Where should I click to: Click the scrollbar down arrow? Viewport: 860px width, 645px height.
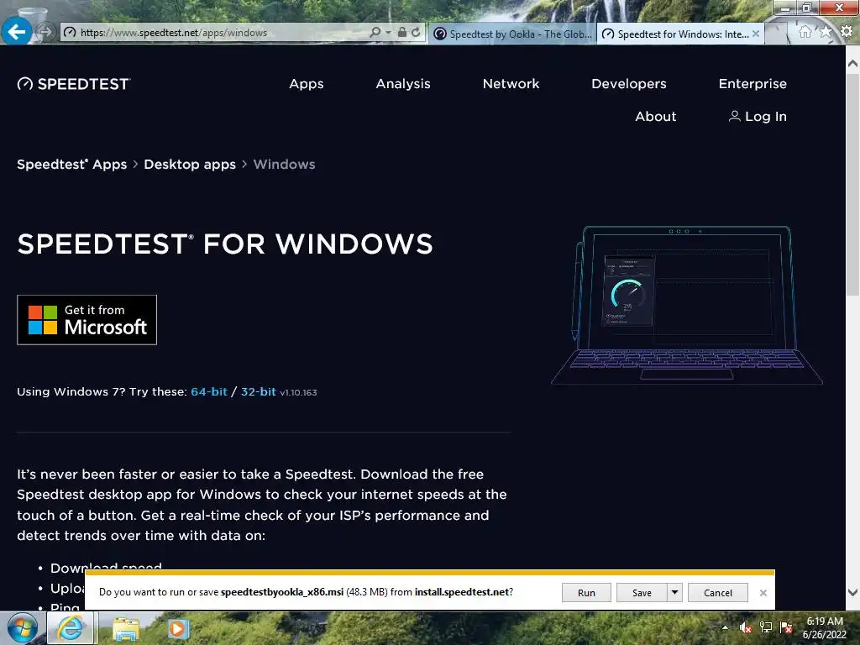852,592
